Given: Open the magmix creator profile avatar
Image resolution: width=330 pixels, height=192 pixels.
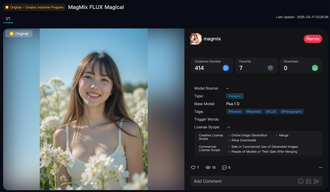Looking at the screenshot, I should [196, 39].
